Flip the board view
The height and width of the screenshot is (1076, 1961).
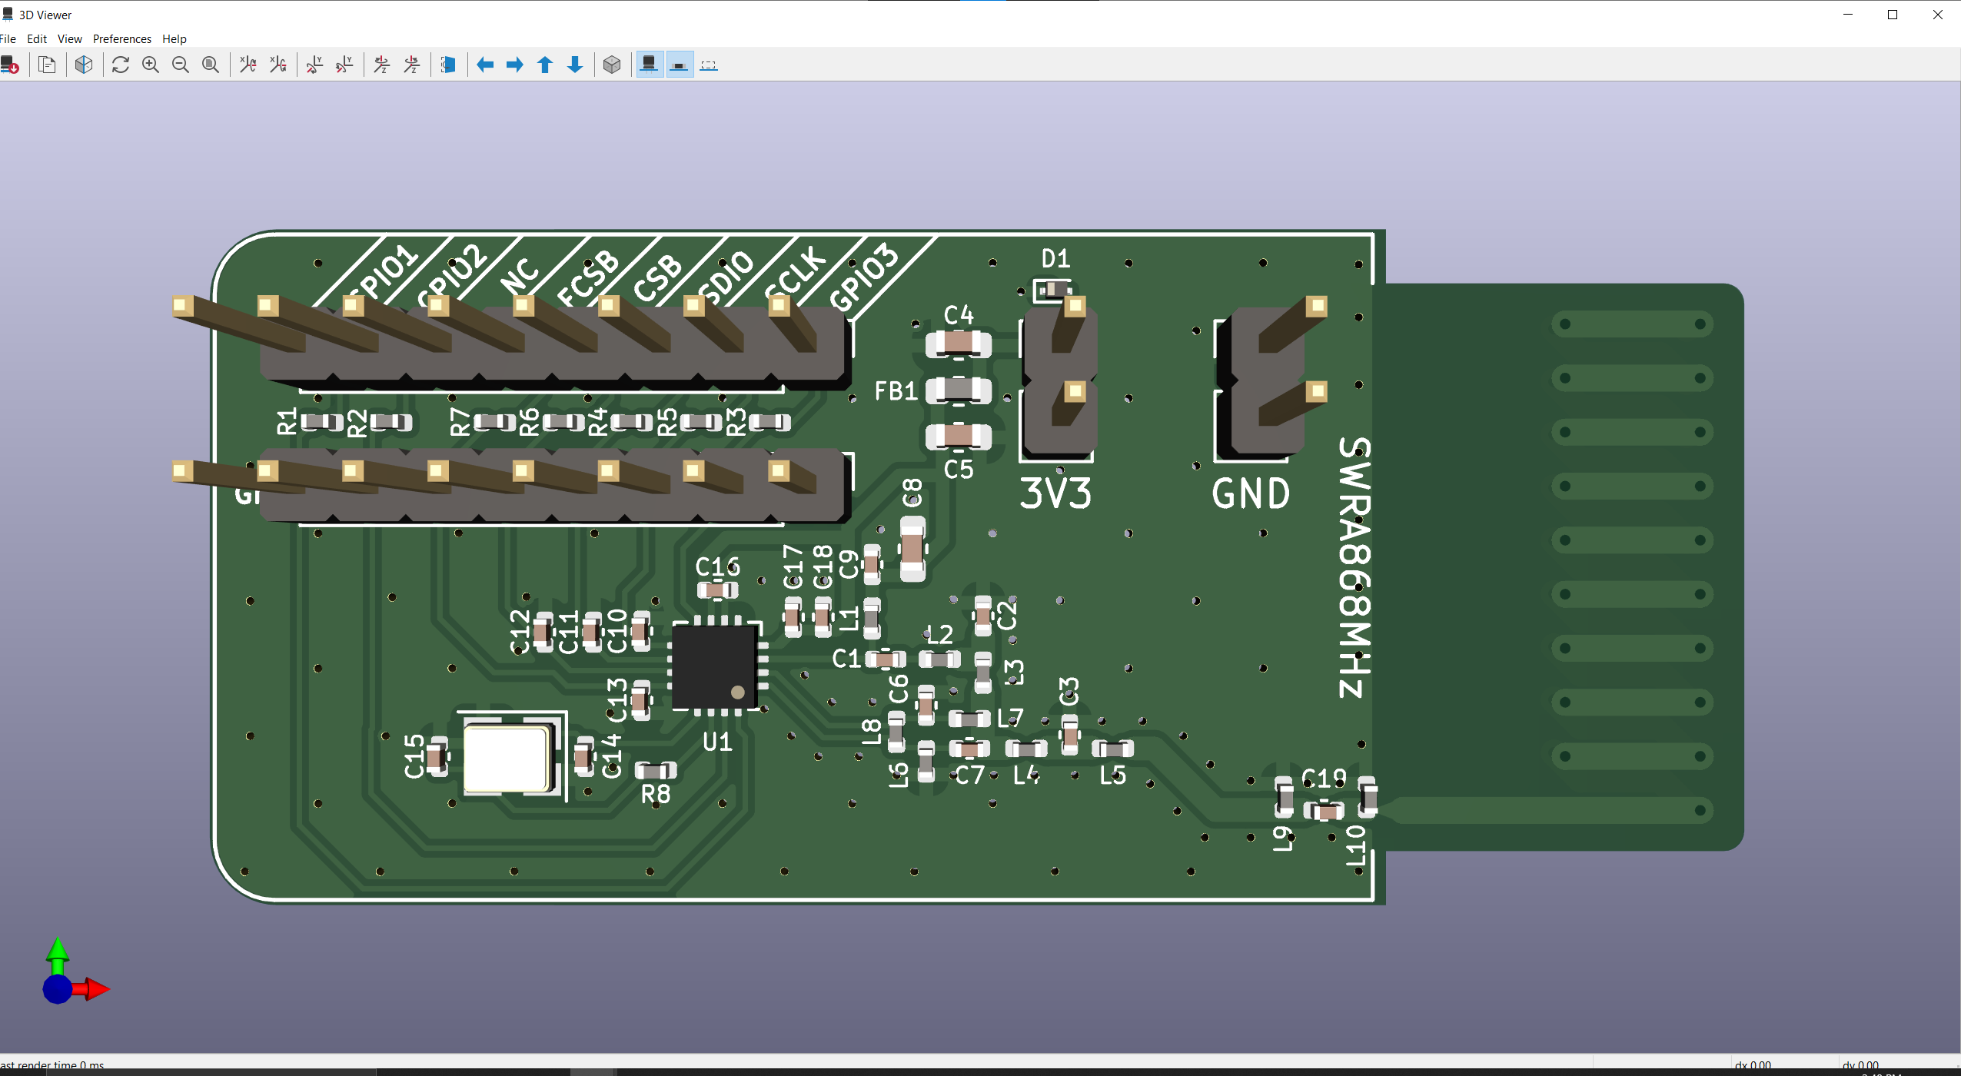(449, 65)
